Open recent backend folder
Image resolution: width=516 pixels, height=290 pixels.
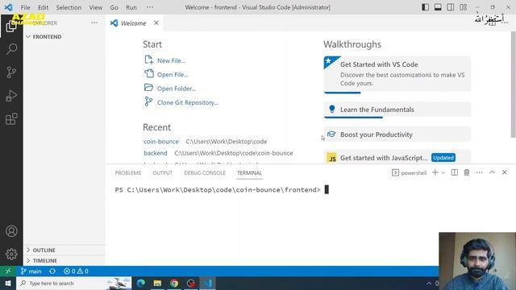156,153
